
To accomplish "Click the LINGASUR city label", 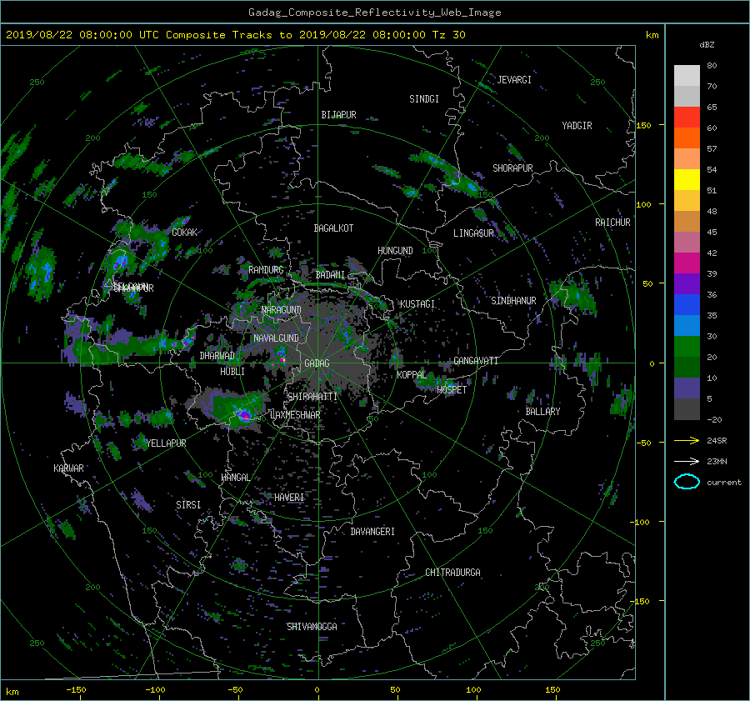I will (x=473, y=233).
